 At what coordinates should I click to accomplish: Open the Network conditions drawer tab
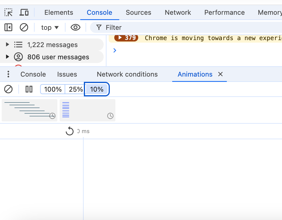click(x=127, y=74)
